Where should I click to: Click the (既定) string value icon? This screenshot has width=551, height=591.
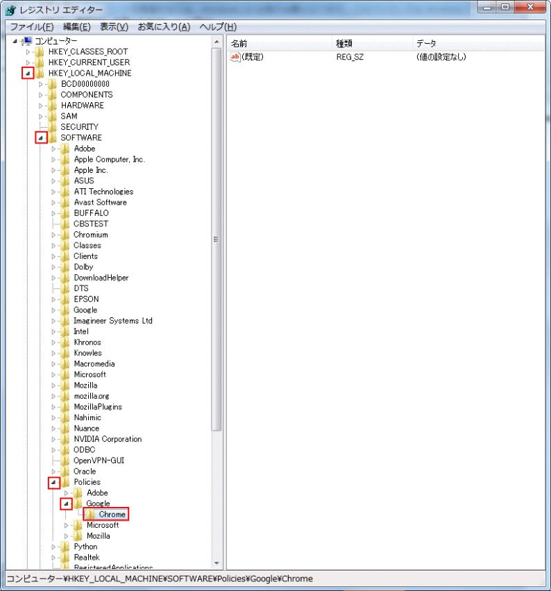point(235,57)
